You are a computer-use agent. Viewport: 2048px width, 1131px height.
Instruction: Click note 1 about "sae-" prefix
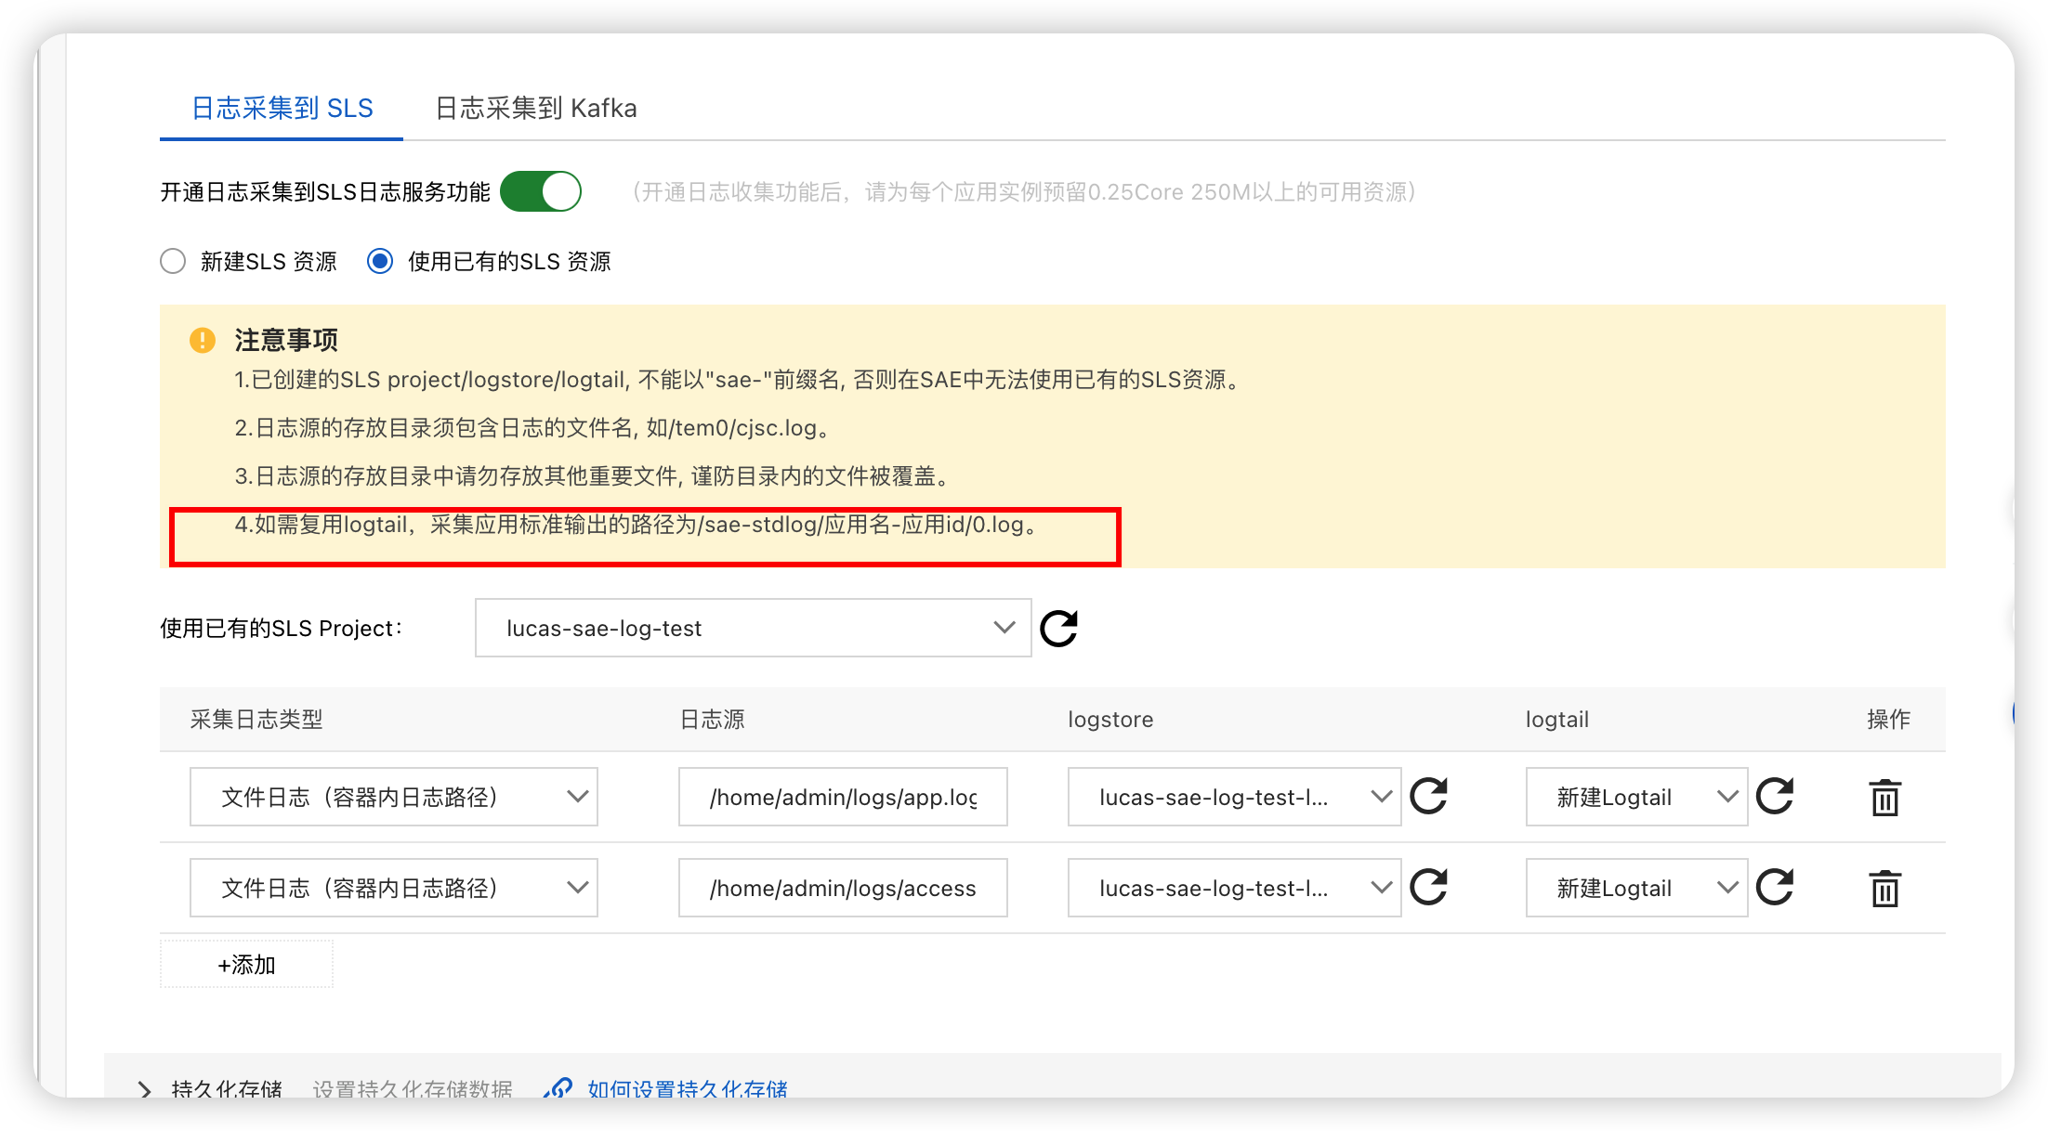tap(740, 381)
